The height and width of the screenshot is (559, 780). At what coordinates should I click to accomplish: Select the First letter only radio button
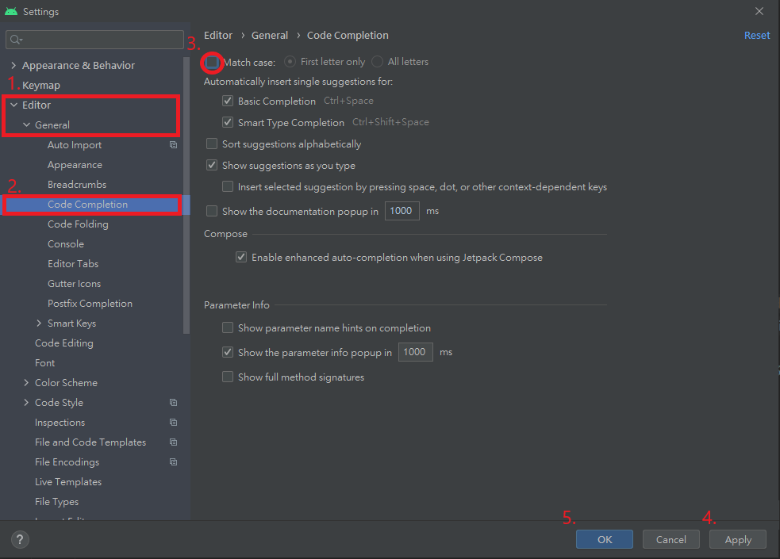pyautogui.click(x=290, y=62)
